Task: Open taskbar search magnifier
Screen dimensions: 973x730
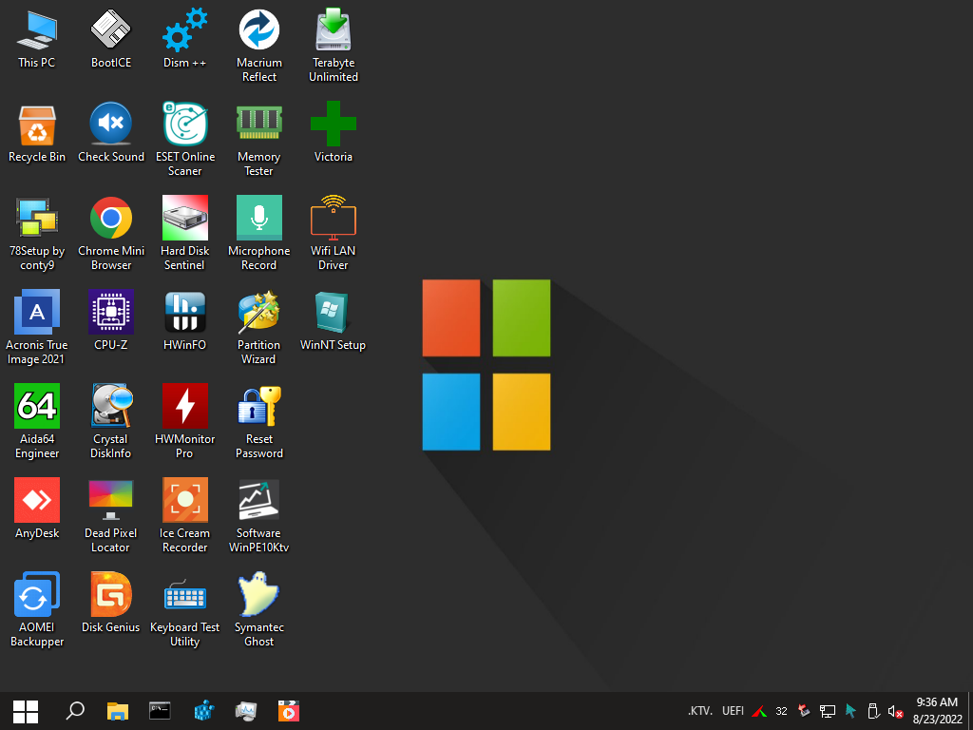Action: coord(74,711)
